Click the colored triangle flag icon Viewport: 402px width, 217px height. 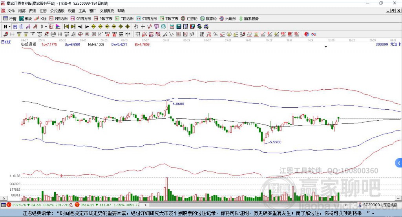pyautogui.click(x=58, y=27)
